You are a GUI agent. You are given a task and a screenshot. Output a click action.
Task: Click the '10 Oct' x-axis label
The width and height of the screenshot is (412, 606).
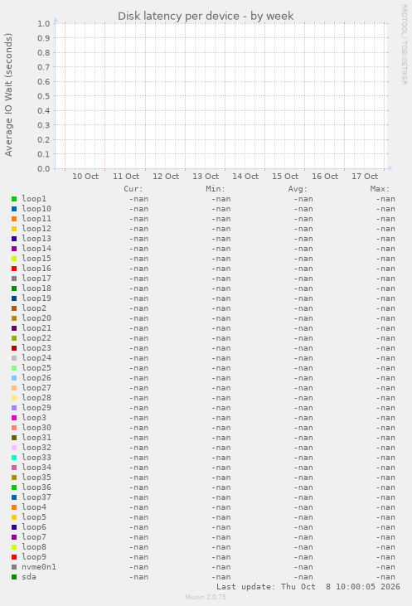point(85,177)
